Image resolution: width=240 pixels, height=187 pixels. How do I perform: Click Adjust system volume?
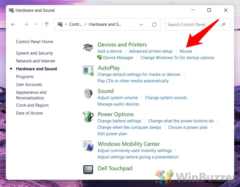tap(118, 98)
